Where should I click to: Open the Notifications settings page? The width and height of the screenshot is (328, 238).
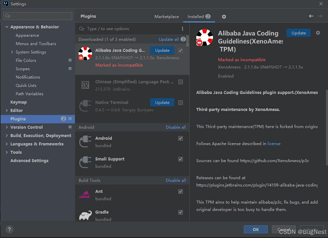tap(28, 77)
